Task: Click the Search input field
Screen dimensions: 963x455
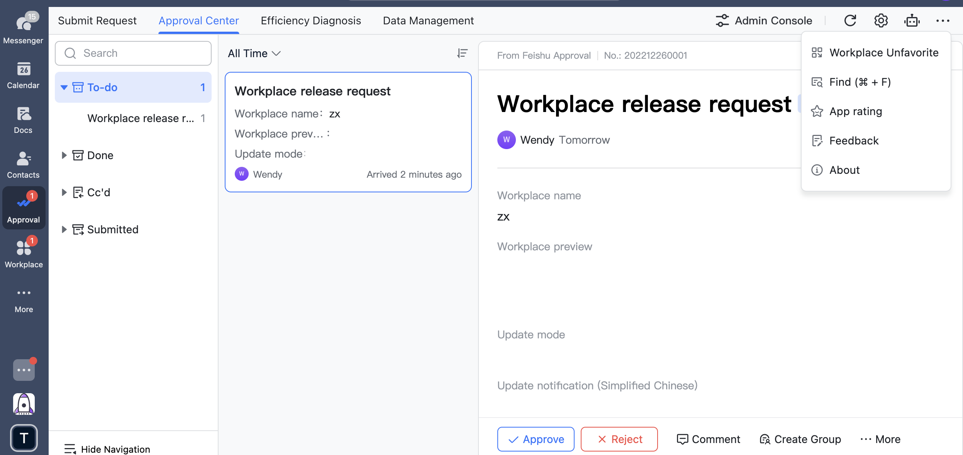Action: pos(133,53)
